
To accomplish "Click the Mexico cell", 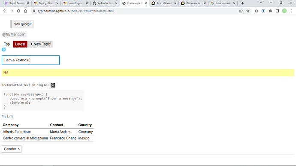I will 84,138.
